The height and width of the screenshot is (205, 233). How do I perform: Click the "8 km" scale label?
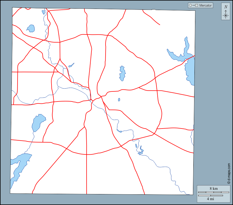coord(213,188)
